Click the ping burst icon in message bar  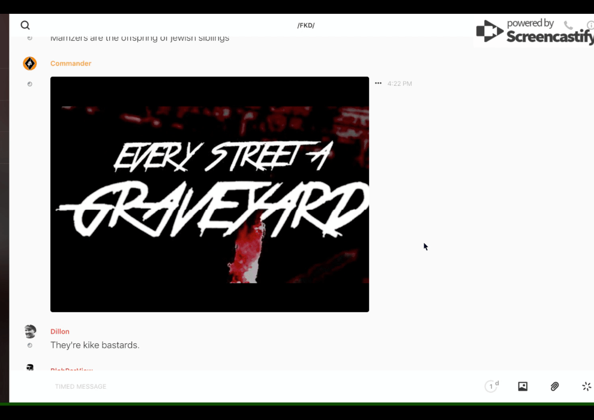tap(586, 386)
